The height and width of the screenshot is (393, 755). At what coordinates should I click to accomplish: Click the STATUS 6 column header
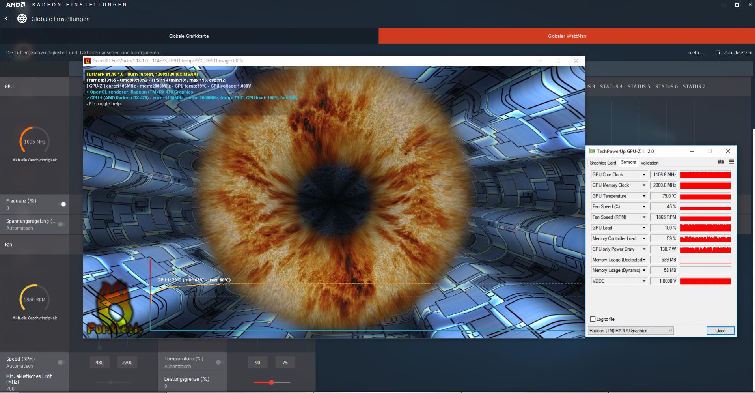coord(666,86)
